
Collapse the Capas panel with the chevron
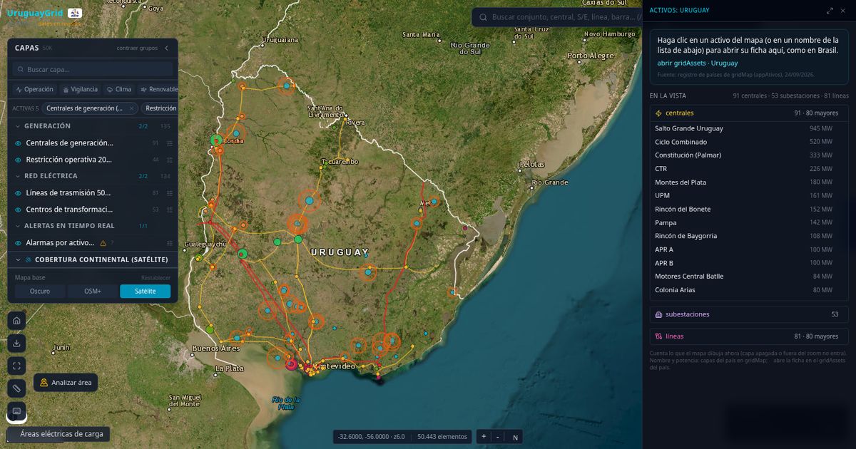[x=166, y=48]
